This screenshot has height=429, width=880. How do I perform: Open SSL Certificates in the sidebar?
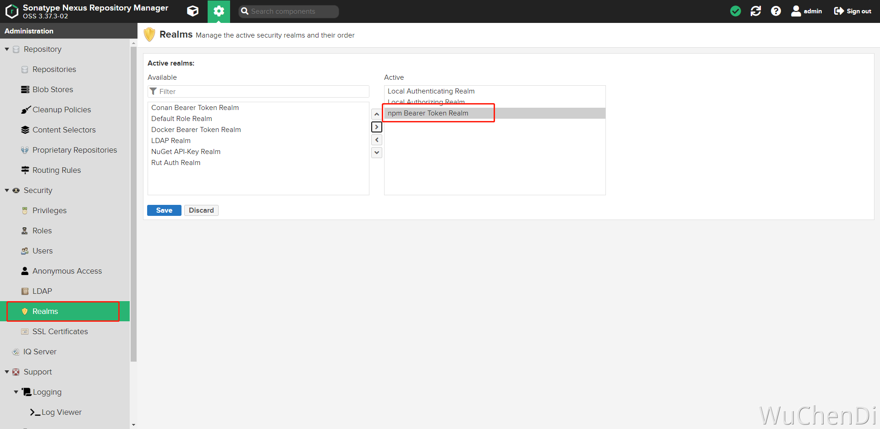(x=60, y=331)
